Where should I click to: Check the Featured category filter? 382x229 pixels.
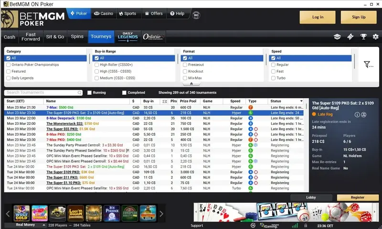pyautogui.click(x=9, y=71)
